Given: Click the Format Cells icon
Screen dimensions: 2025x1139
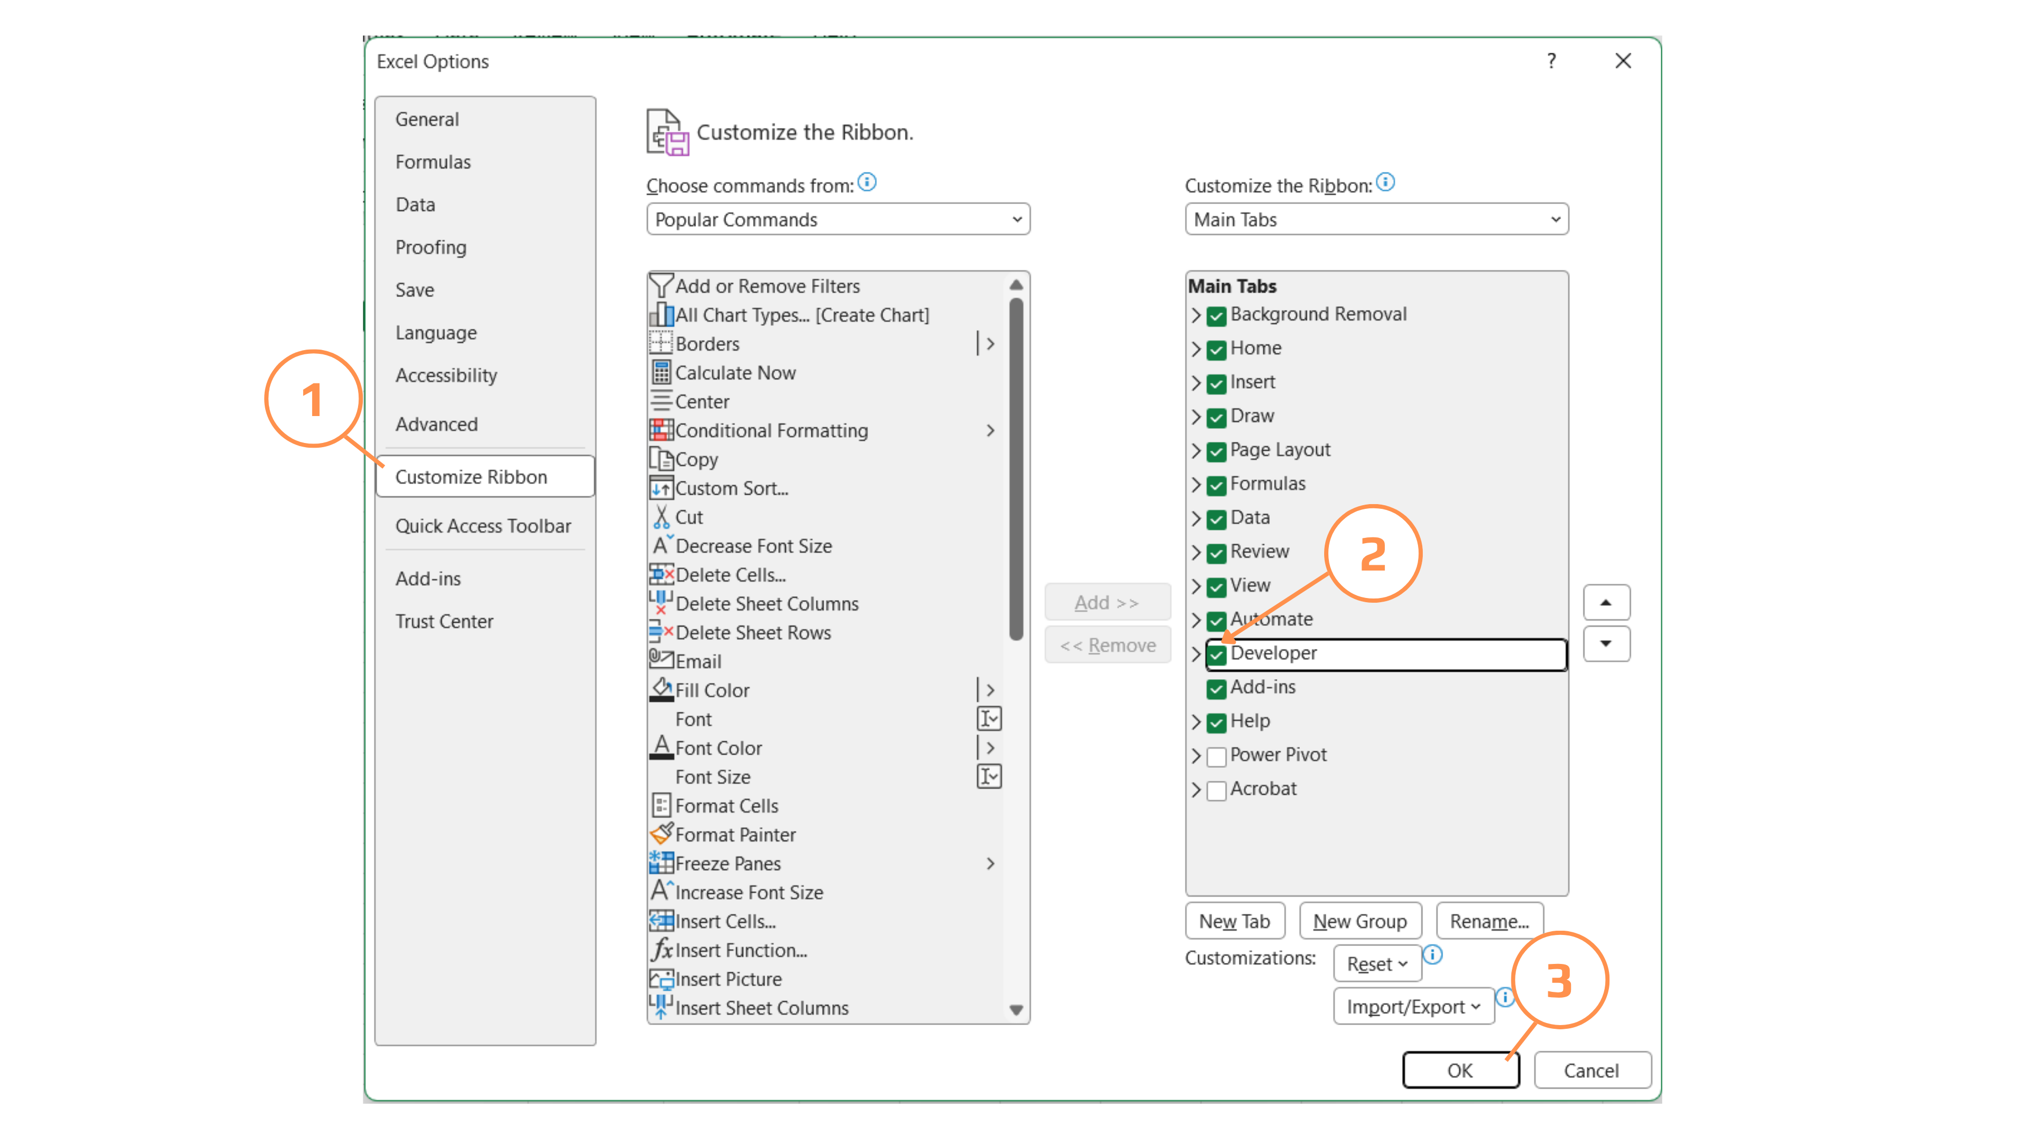Looking at the screenshot, I should [660, 806].
